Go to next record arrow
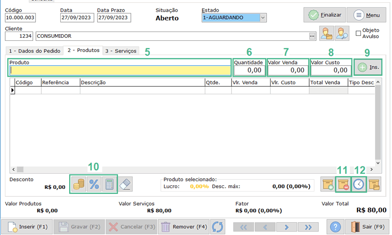This screenshot has height=235, width=392. coord(286,227)
